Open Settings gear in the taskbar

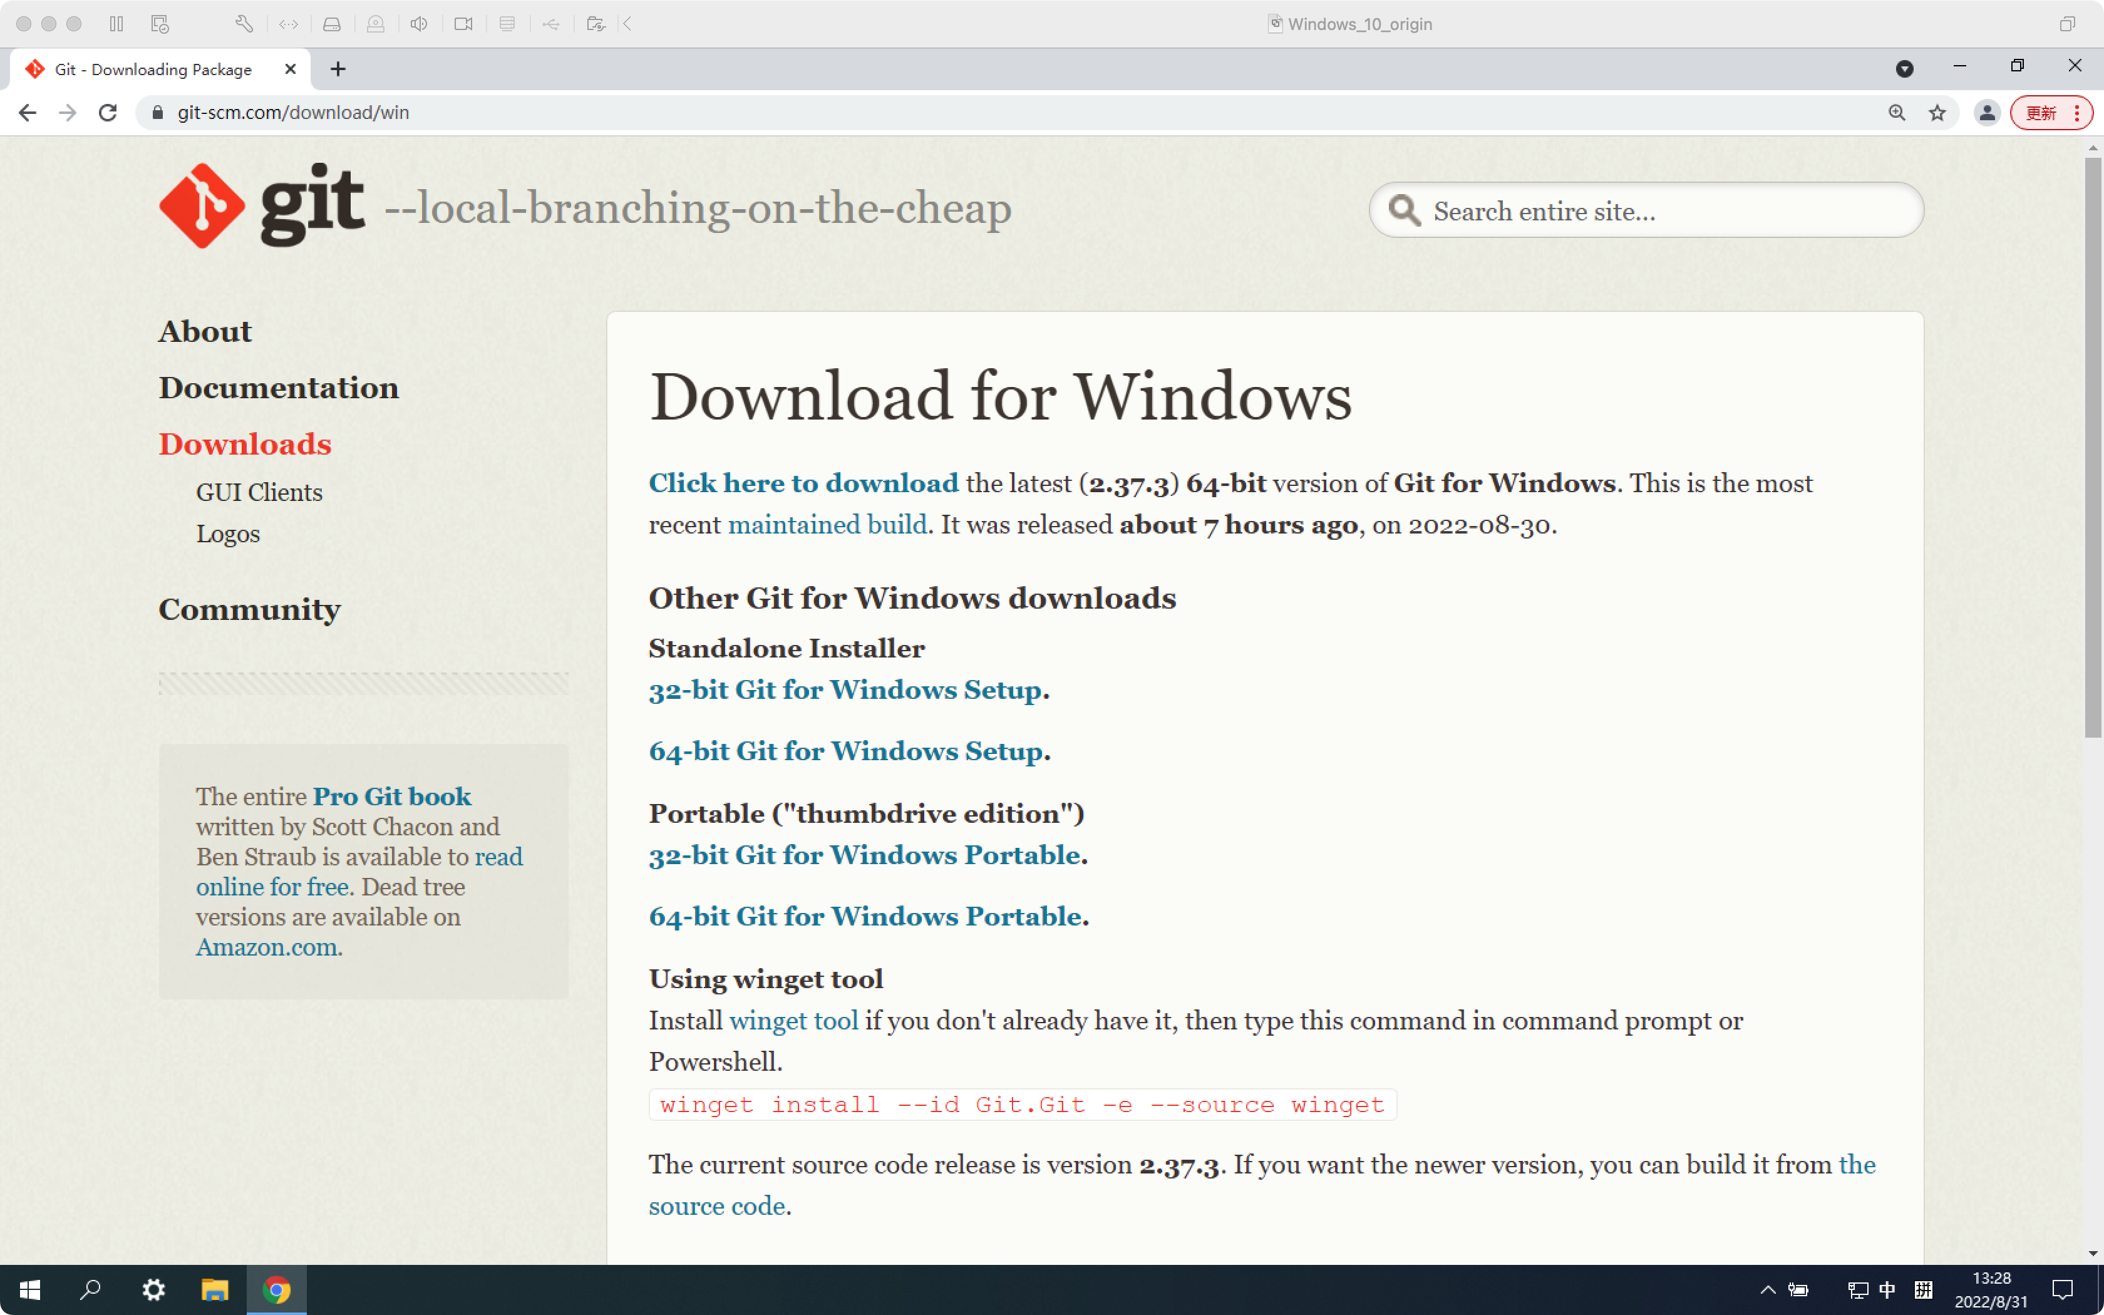pyautogui.click(x=153, y=1289)
